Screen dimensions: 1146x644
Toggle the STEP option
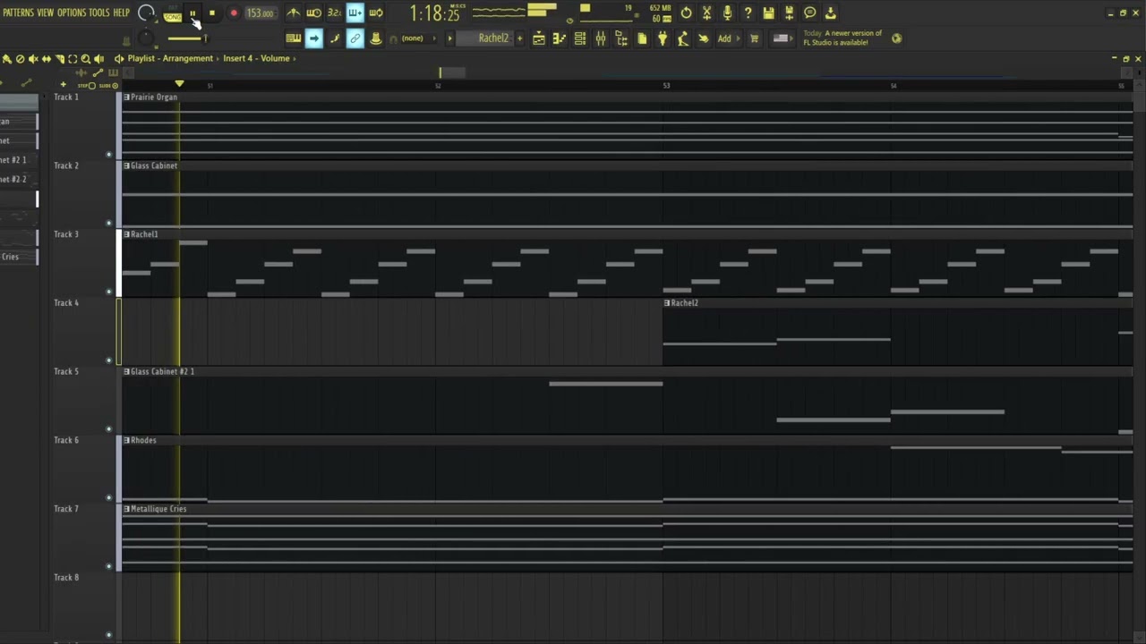(x=87, y=86)
